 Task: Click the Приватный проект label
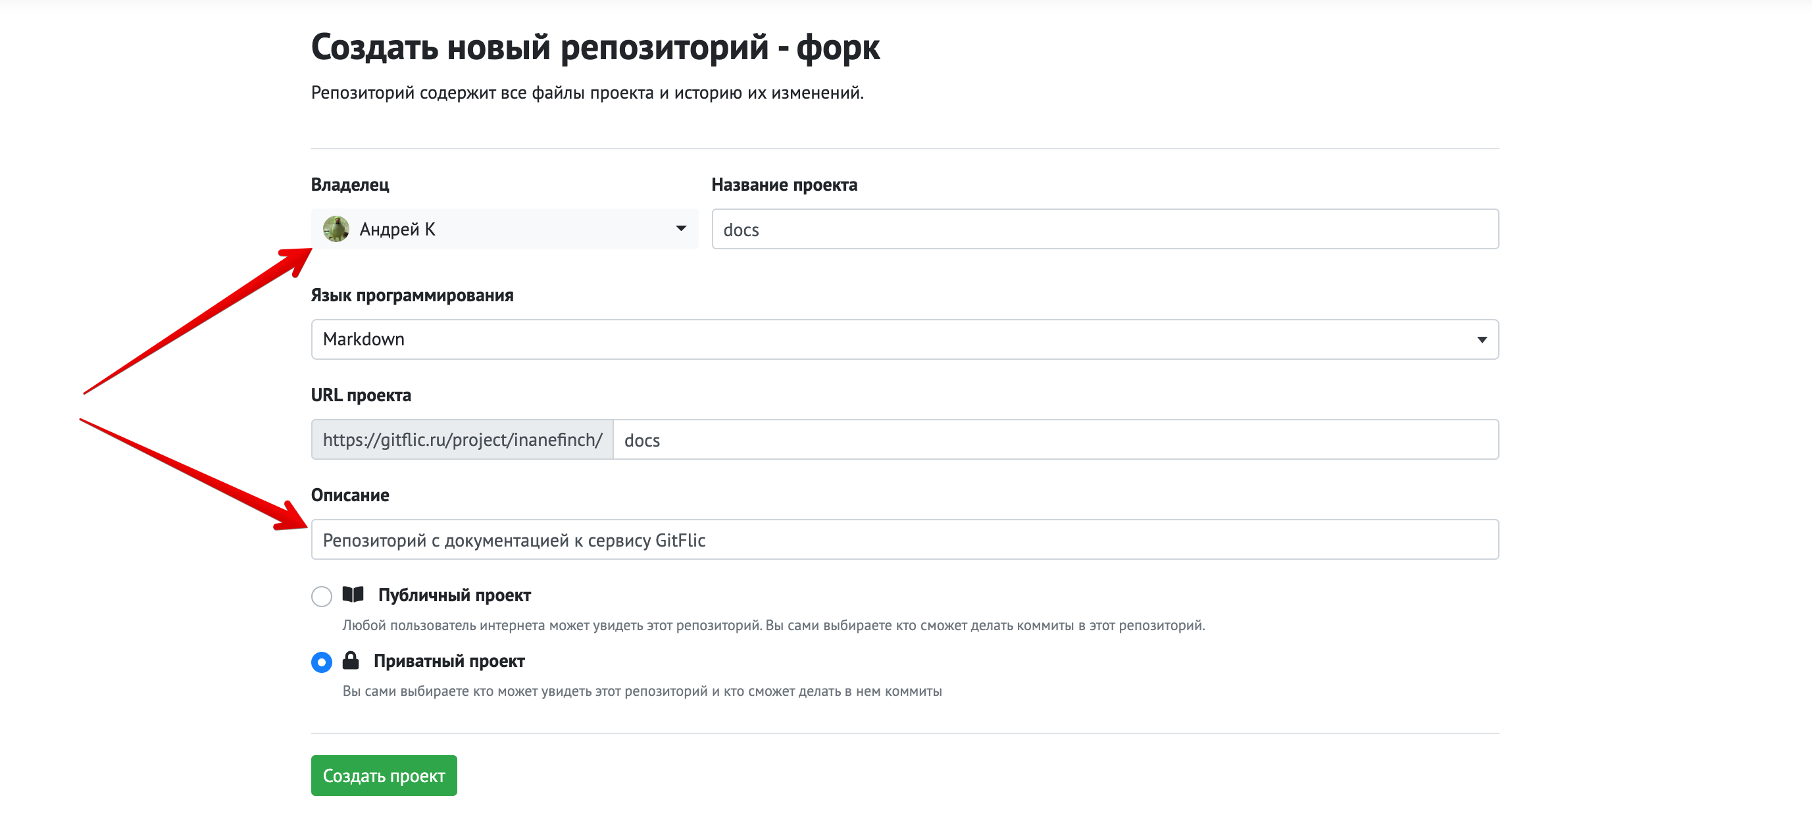click(x=449, y=662)
